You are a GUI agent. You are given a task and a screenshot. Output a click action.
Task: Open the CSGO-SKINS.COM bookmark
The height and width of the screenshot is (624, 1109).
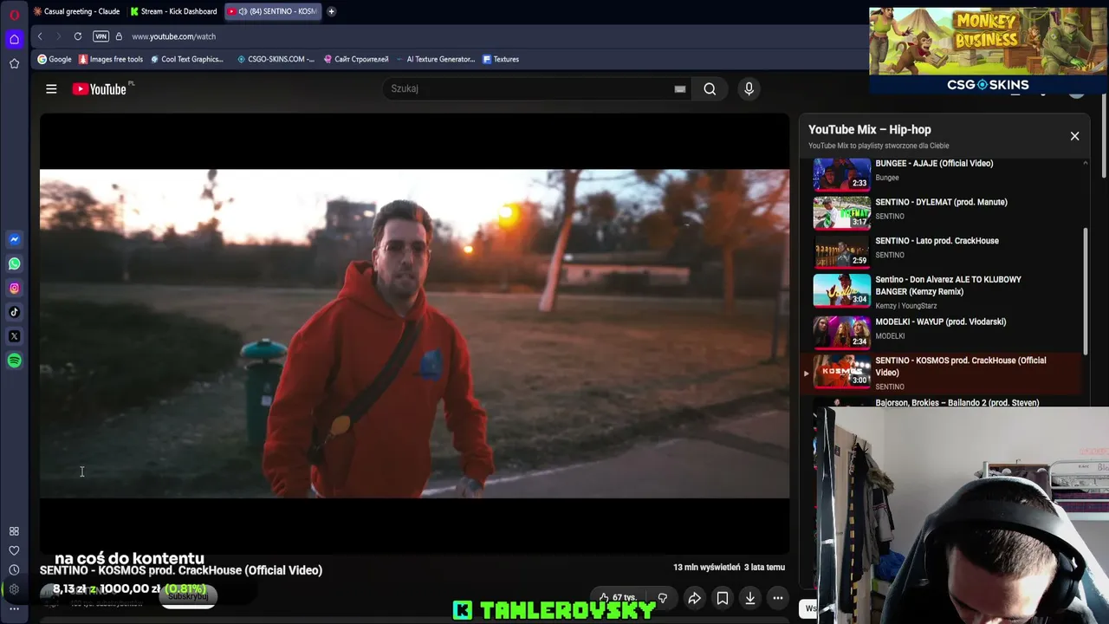click(276, 59)
